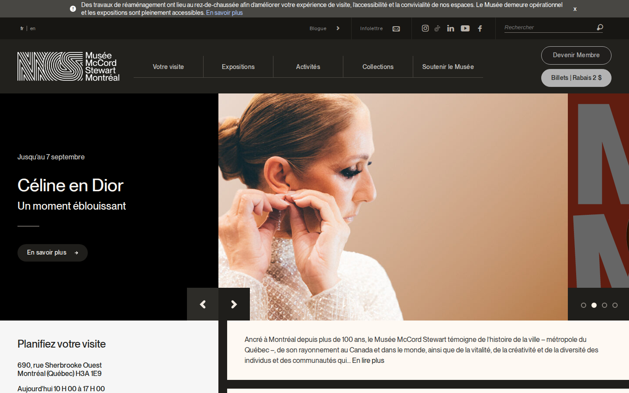The image size is (629, 393).
Task: Select the fourth carousel slide dot
Action: tap(615, 305)
